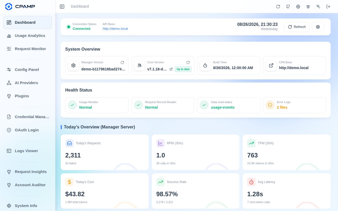Click the Today's Cost dollar icon

tap(69, 182)
